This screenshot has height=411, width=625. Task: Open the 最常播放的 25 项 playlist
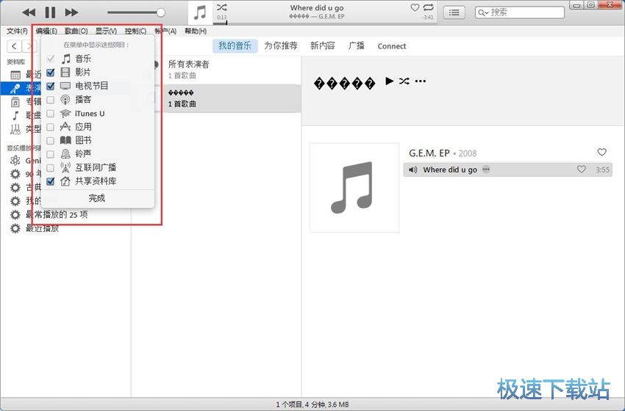click(56, 215)
